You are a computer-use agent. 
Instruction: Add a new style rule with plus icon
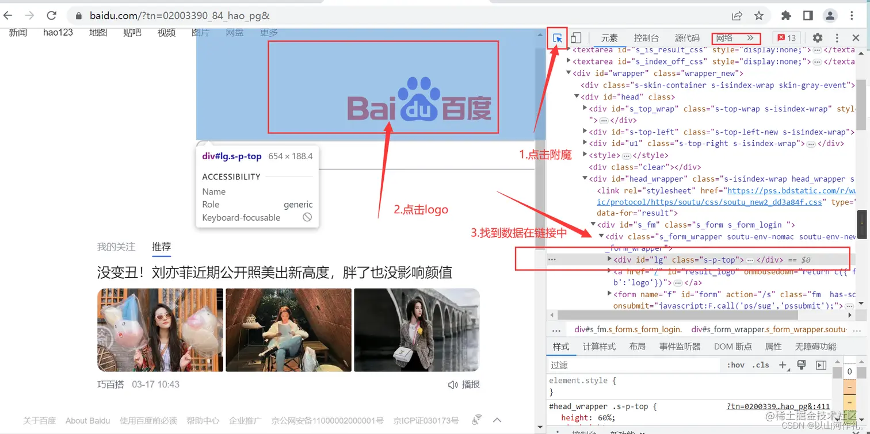pyautogui.click(x=781, y=364)
